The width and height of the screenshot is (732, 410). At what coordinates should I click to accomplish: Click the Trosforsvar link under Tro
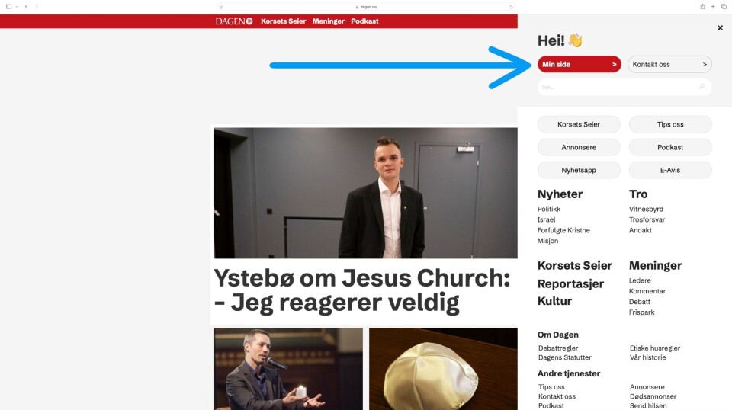point(647,219)
